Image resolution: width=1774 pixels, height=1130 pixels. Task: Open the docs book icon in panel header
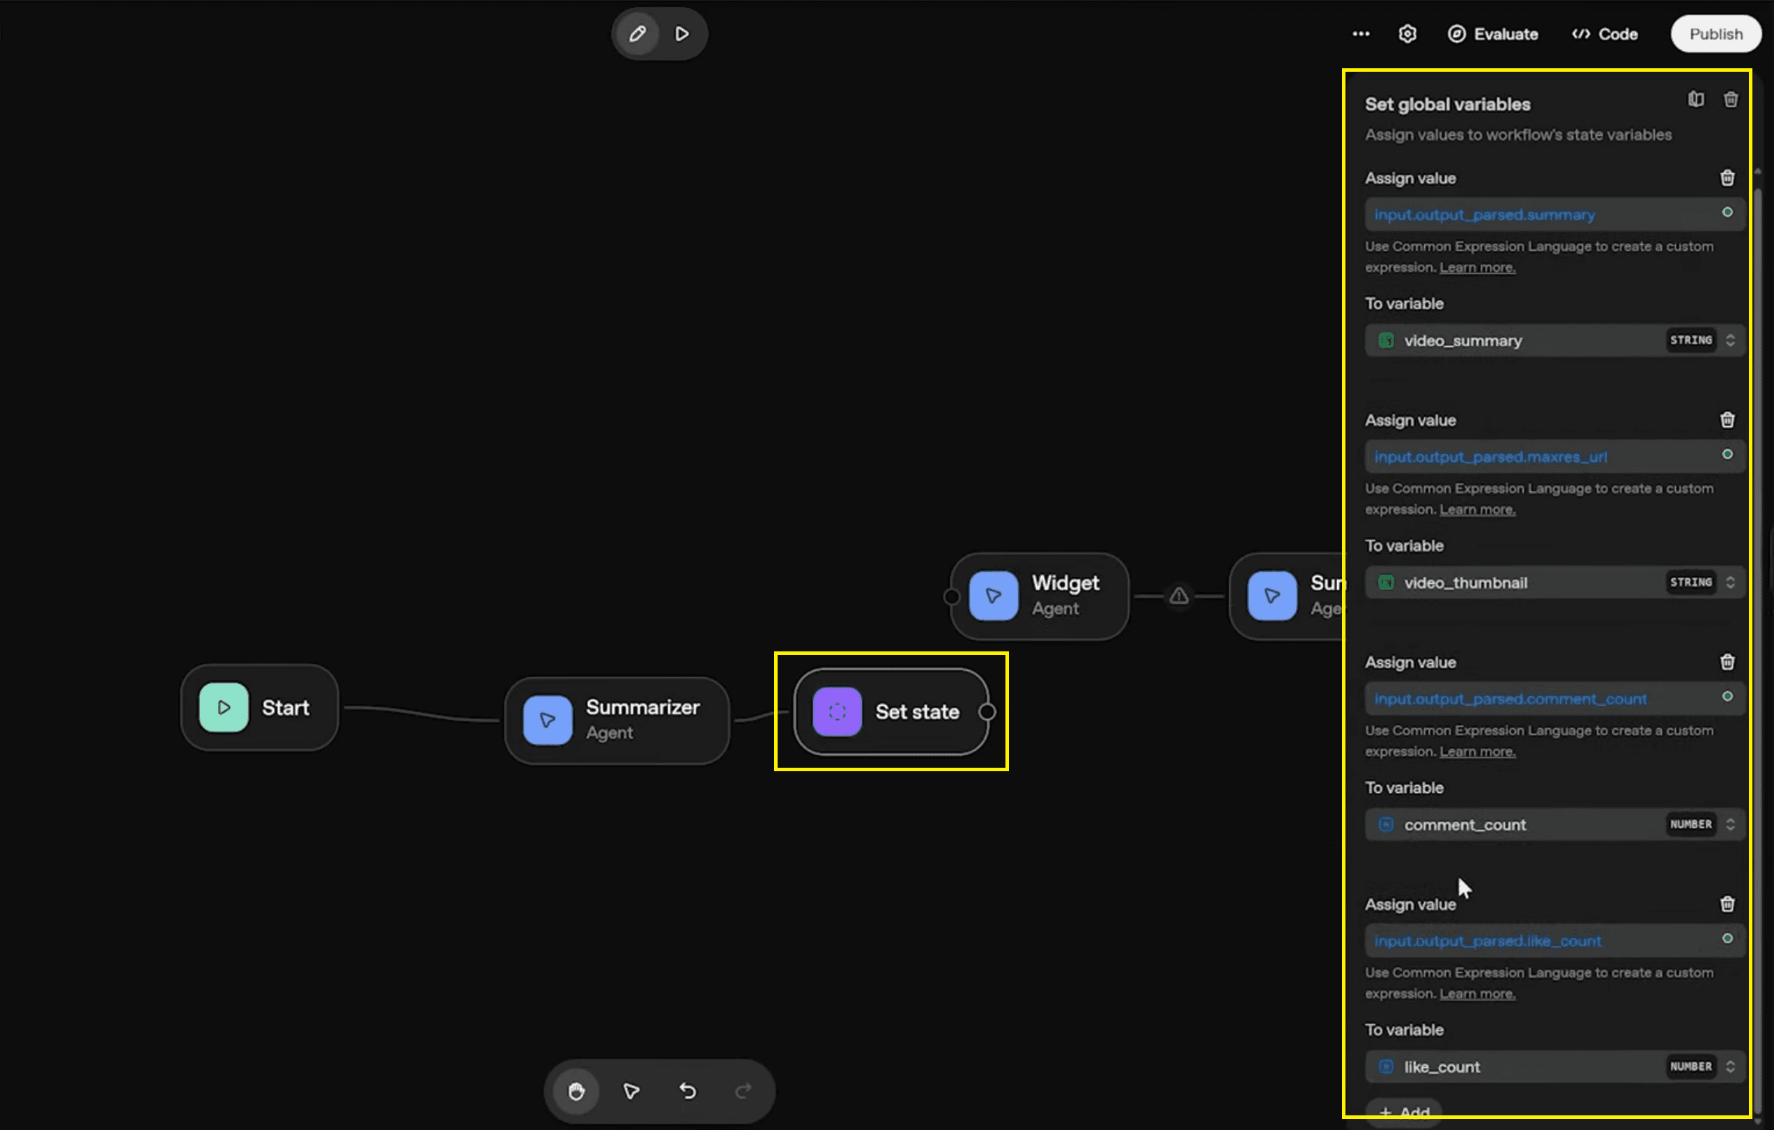tap(1696, 100)
